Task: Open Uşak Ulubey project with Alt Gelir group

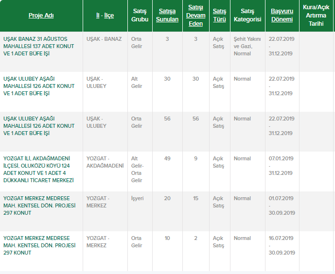Action: click(x=38, y=86)
